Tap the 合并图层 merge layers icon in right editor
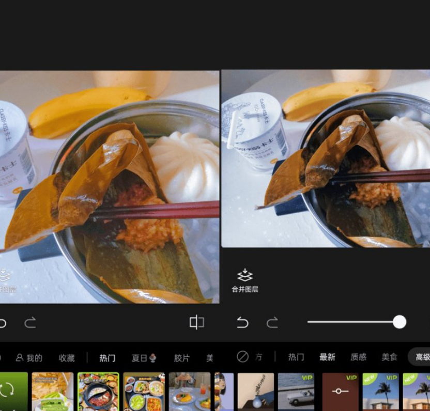Screen dimensions: 430x411 point(245,280)
